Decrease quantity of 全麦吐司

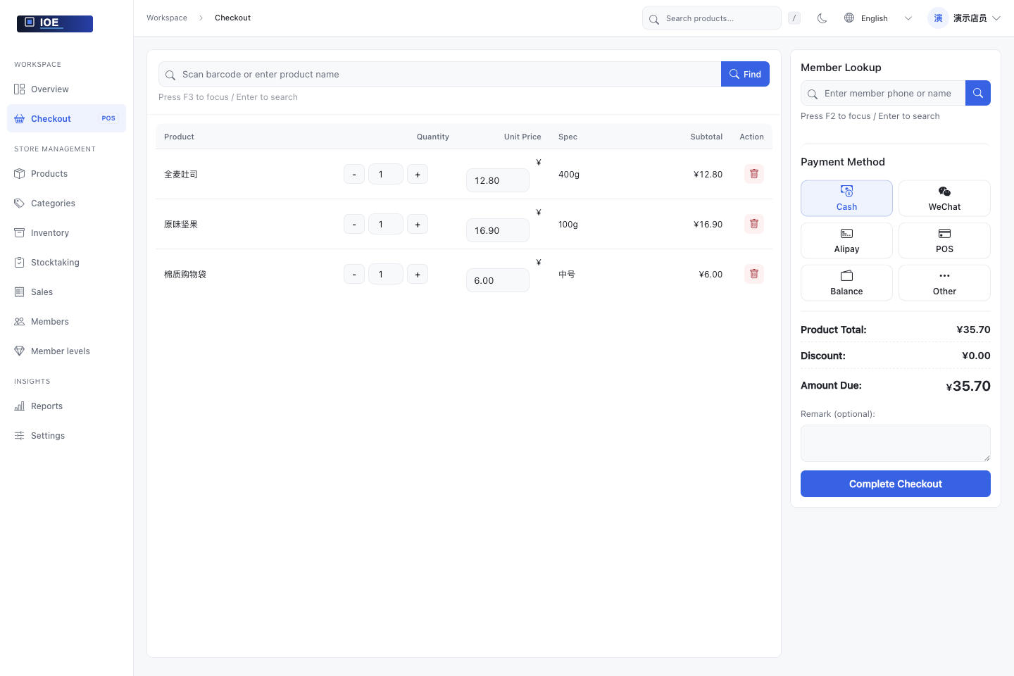(354, 175)
